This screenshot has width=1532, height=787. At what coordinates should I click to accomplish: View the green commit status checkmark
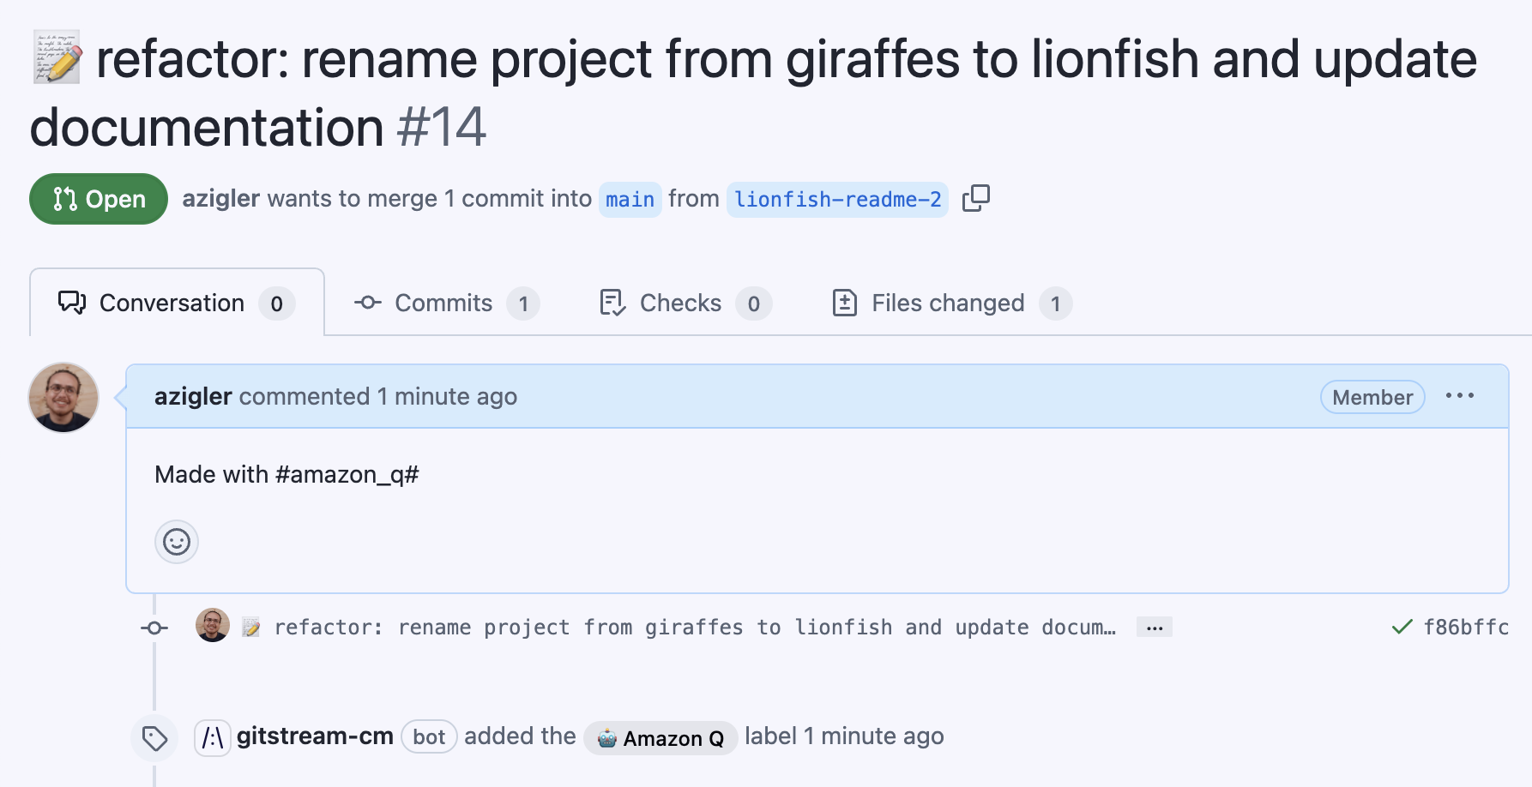coord(1402,628)
